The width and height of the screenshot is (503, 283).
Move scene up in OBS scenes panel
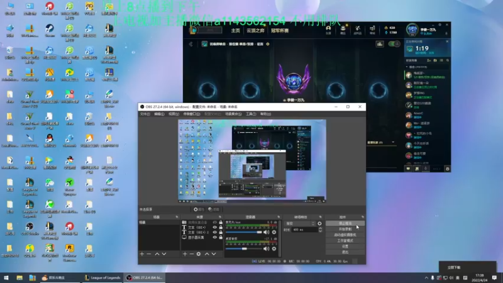(157, 254)
